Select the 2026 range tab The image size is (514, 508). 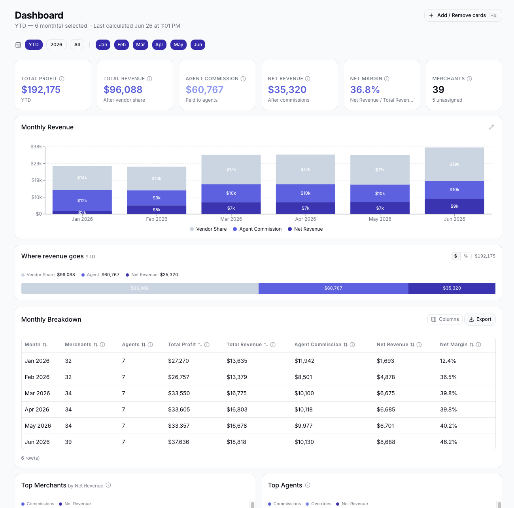tap(57, 45)
